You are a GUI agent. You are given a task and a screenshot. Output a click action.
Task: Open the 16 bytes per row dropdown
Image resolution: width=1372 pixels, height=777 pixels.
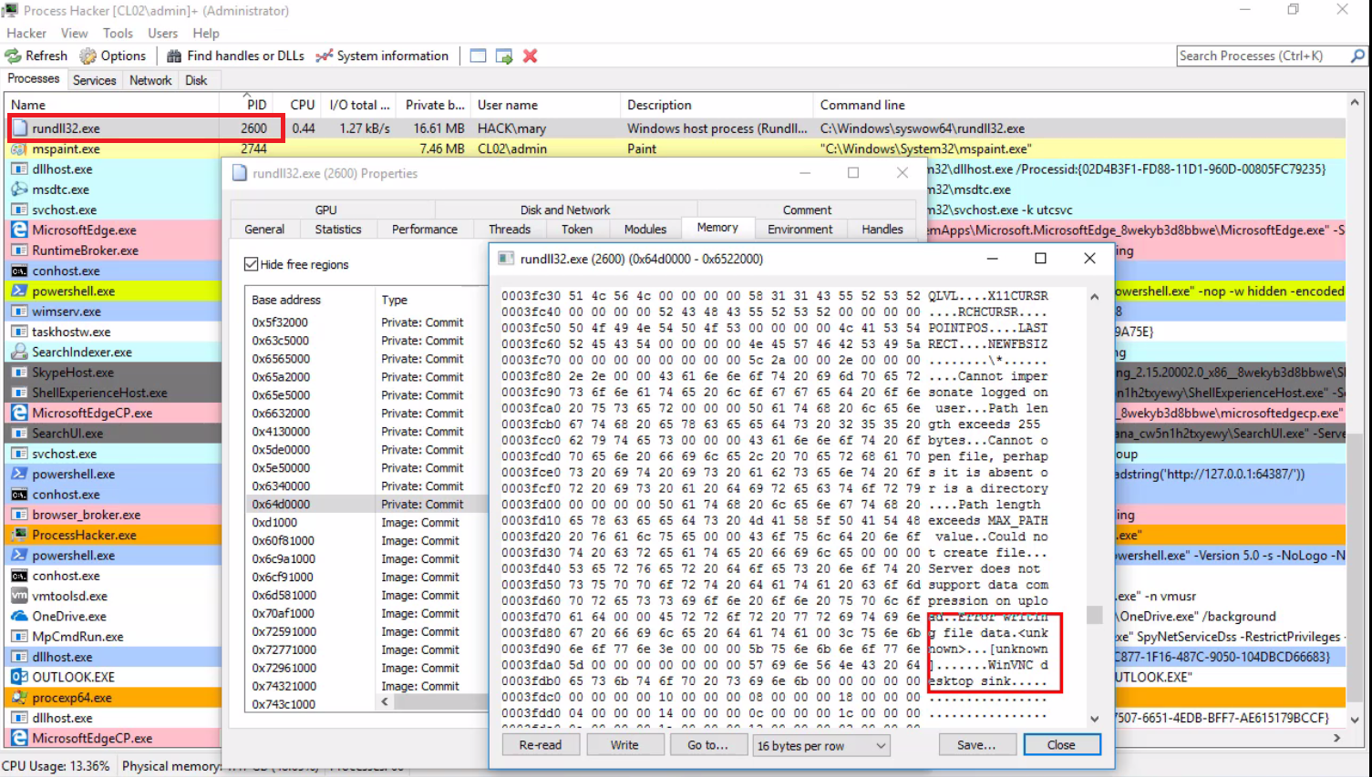pyautogui.click(x=821, y=745)
